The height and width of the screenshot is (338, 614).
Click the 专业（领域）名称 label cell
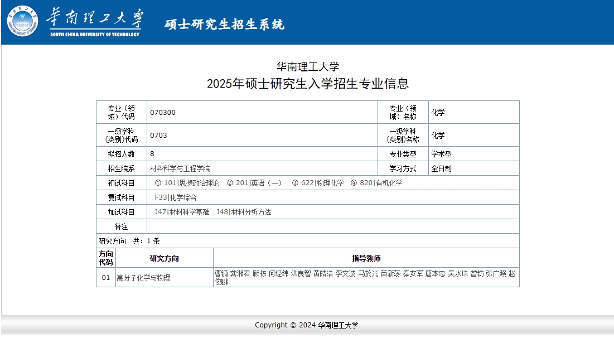tap(403, 113)
